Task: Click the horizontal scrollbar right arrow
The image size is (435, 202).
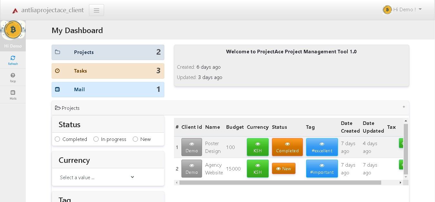Action: tap(401, 182)
